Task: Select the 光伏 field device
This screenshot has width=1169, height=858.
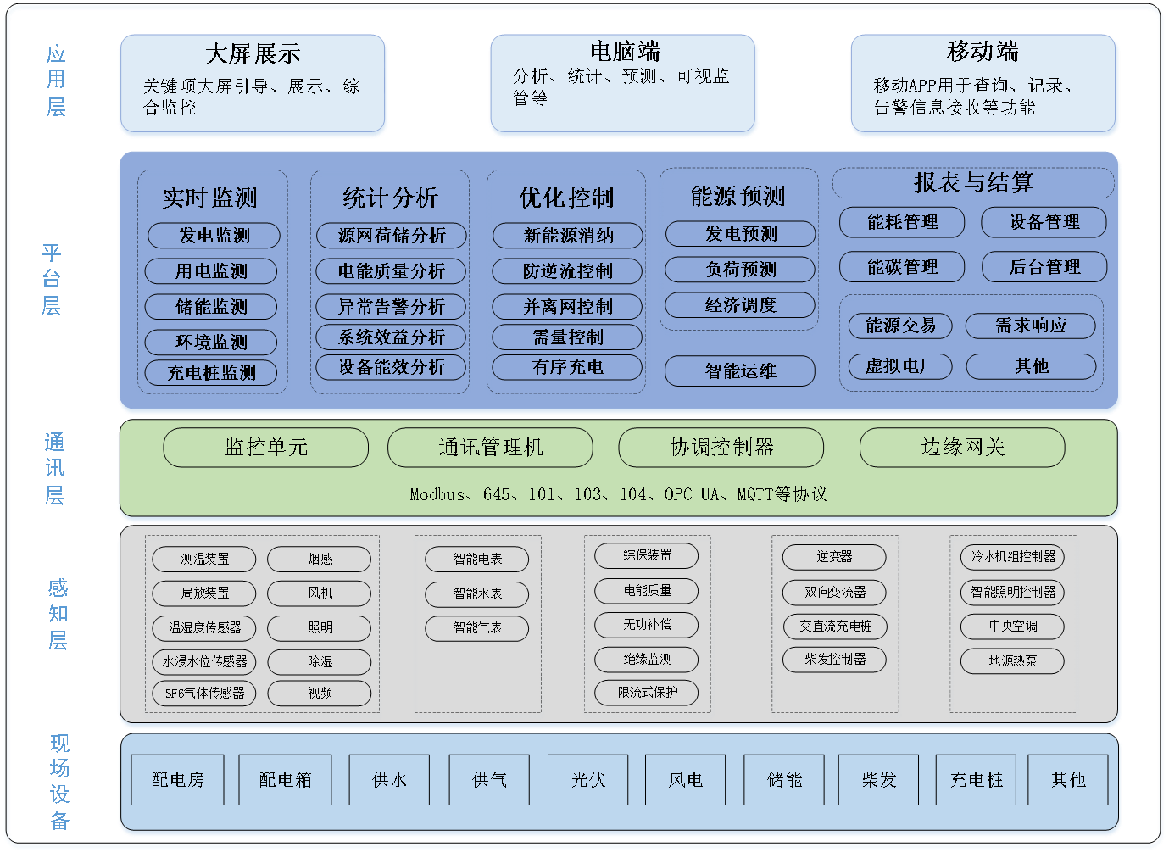Action: [587, 779]
